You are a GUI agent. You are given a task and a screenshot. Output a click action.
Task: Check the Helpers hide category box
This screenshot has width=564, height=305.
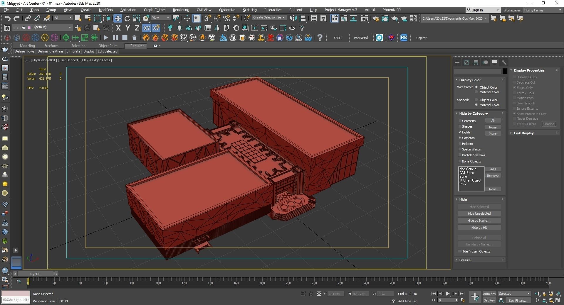click(460, 144)
